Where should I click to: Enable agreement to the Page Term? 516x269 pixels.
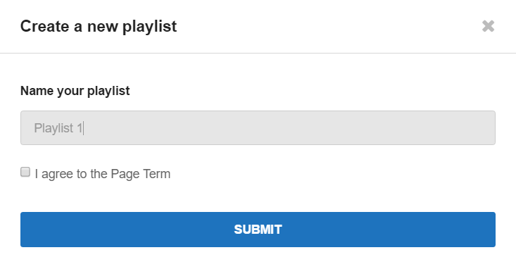click(x=25, y=172)
